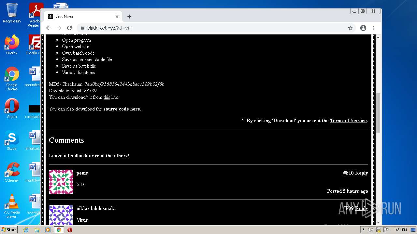This screenshot has height=234, width=417.
Task: Click the Opera taskbar icon
Action: pyautogui.click(x=70, y=230)
